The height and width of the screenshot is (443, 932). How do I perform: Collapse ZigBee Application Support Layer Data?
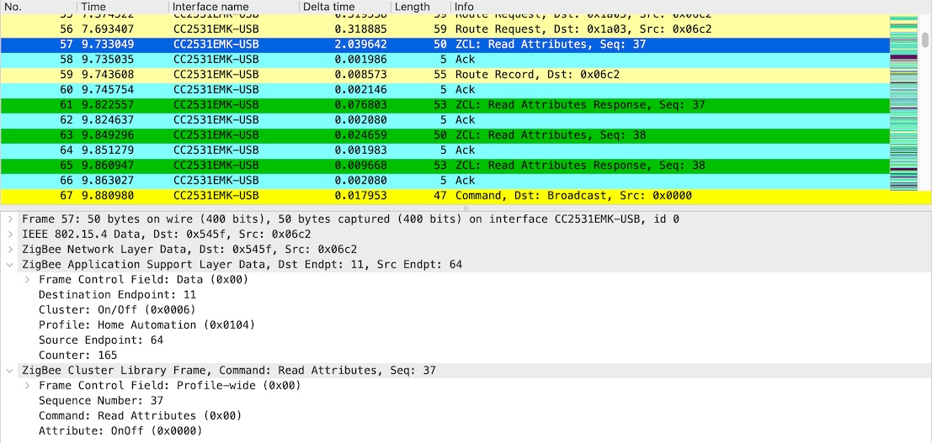(11, 264)
